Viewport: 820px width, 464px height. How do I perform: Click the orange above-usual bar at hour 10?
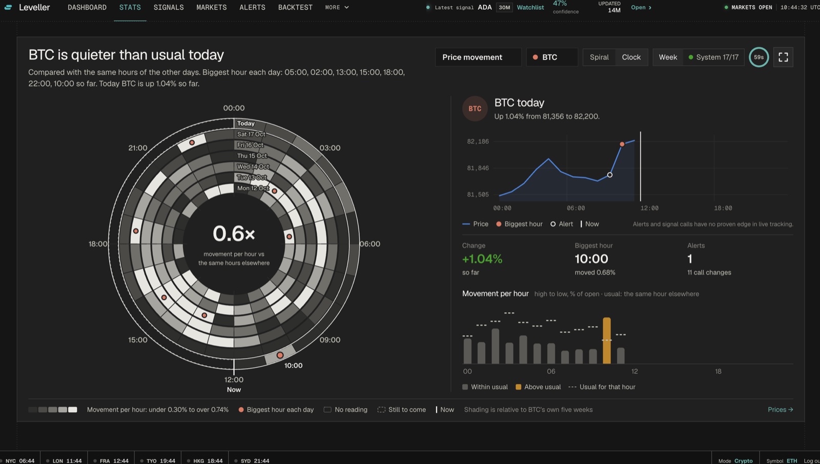(607, 340)
